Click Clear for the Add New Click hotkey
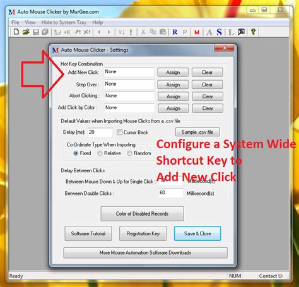Screen dimensions: 299x287 (x=207, y=73)
